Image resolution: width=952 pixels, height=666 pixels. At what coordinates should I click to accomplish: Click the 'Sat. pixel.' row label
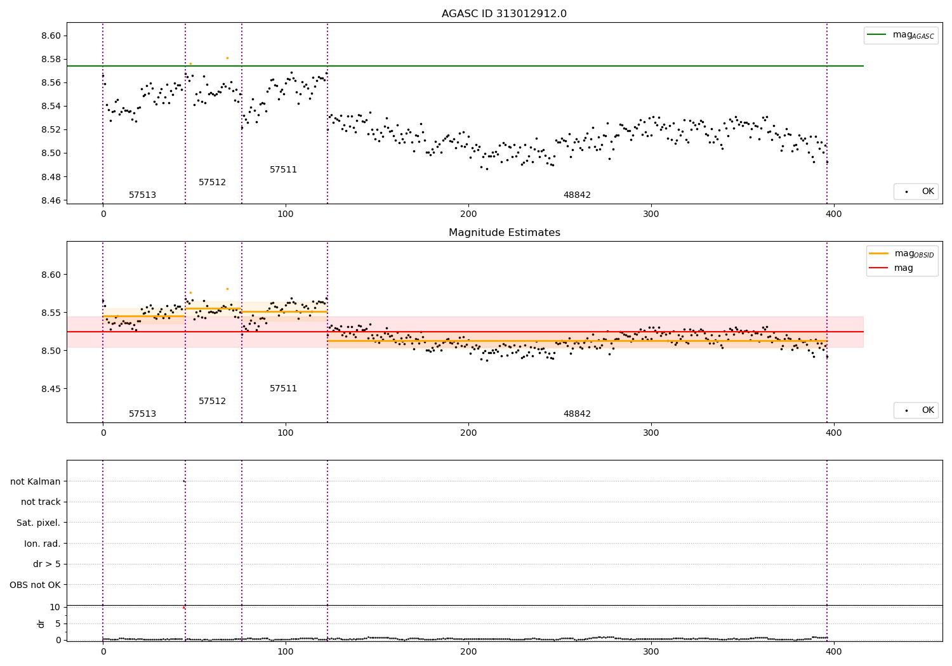pyautogui.click(x=39, y=523)
